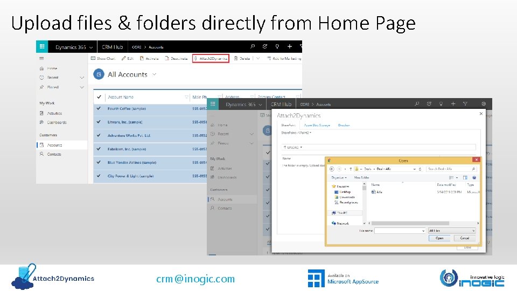517x291 pixels.
Task: Click the preview pane icon in the Open dialog toolbar
Action: pos(465,177)
